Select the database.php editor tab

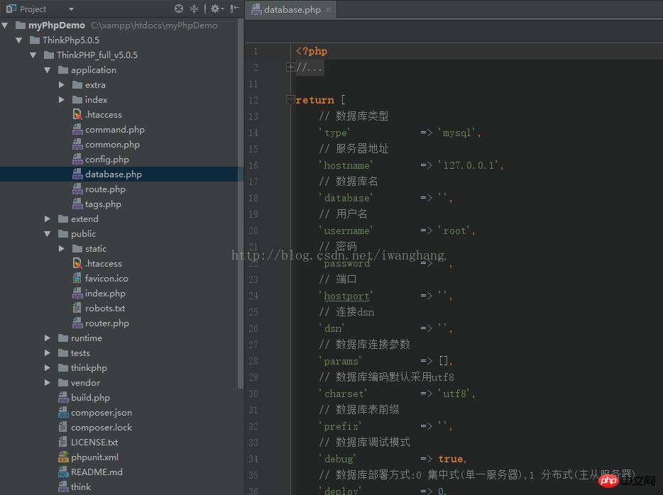click(291, 9)
